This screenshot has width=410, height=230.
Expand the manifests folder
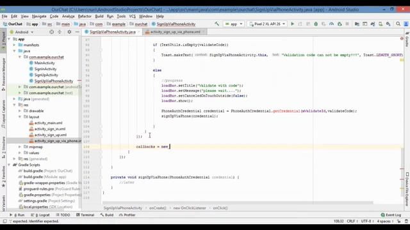(14, 45)
